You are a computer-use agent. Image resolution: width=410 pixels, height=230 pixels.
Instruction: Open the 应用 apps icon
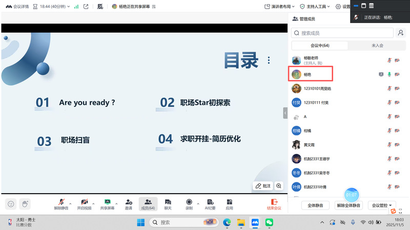tap(229, 204)
